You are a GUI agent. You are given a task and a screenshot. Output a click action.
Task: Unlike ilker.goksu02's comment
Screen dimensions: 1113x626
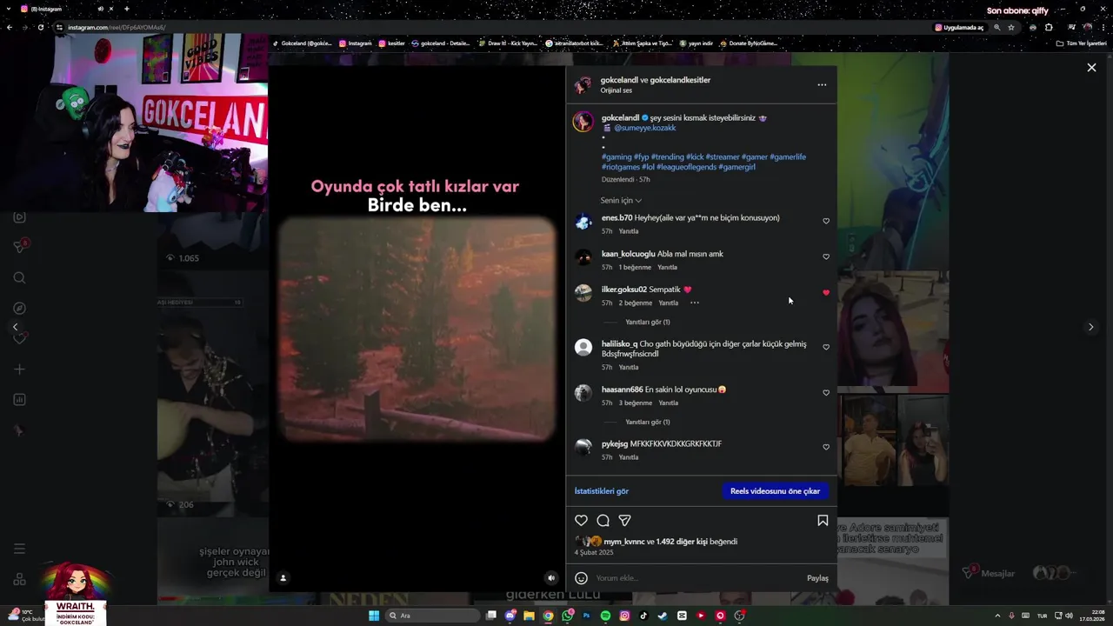pyautogui.click(x=826, y=293)
